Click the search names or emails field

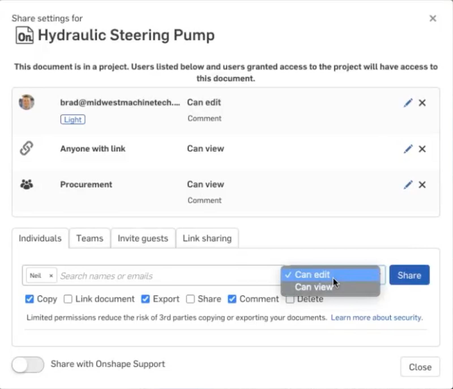(x=142, y=276)
